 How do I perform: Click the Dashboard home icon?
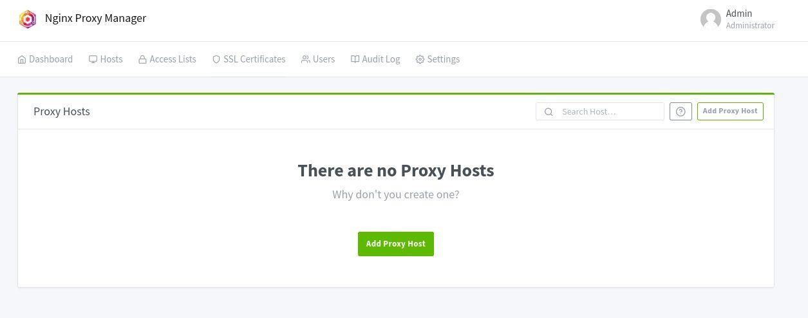[22, 59]
